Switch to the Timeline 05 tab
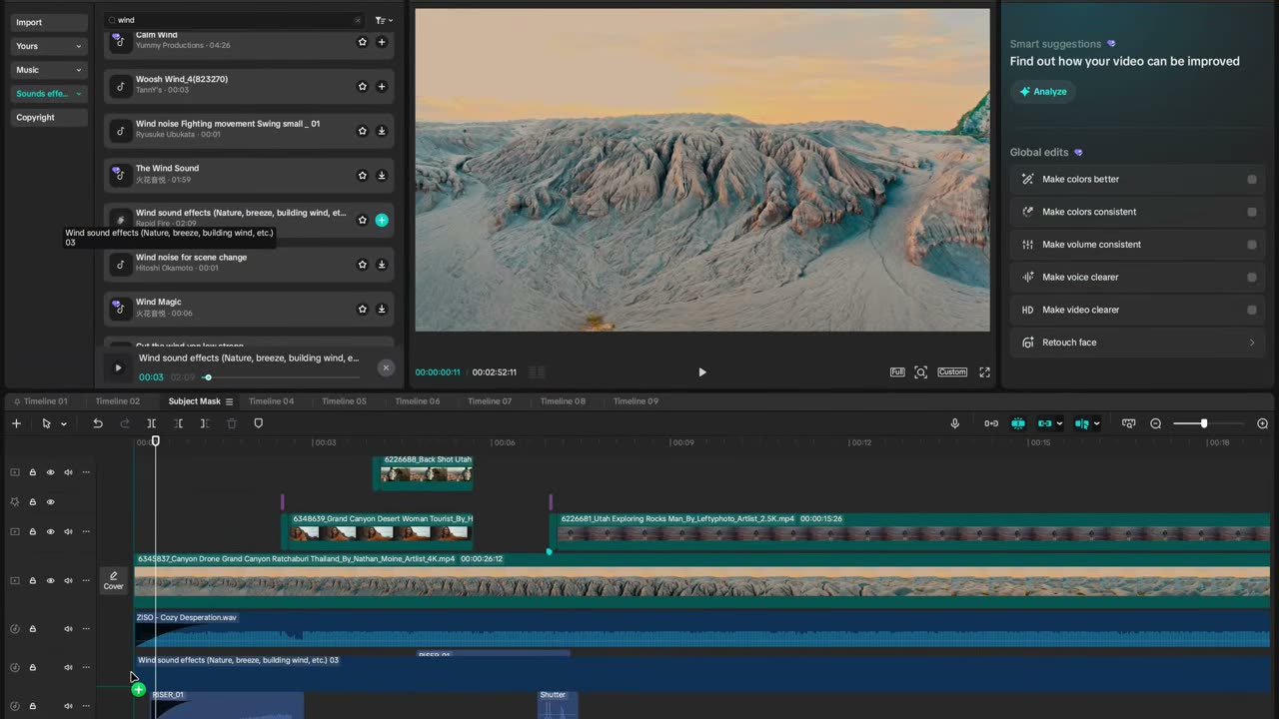Image resolution: width=1279 pixels, height=719 pixels. [344, 401]
